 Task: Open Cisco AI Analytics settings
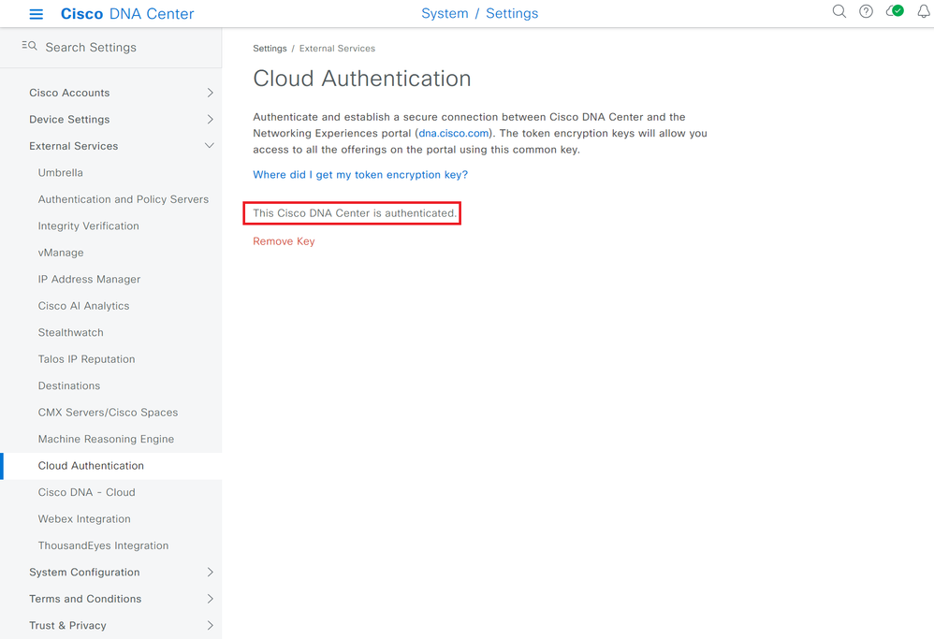(83, 306)
